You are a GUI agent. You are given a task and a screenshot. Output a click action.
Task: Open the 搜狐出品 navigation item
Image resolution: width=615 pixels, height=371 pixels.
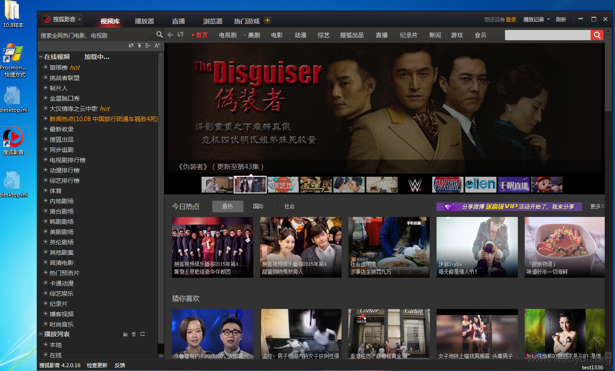(352, 35)
